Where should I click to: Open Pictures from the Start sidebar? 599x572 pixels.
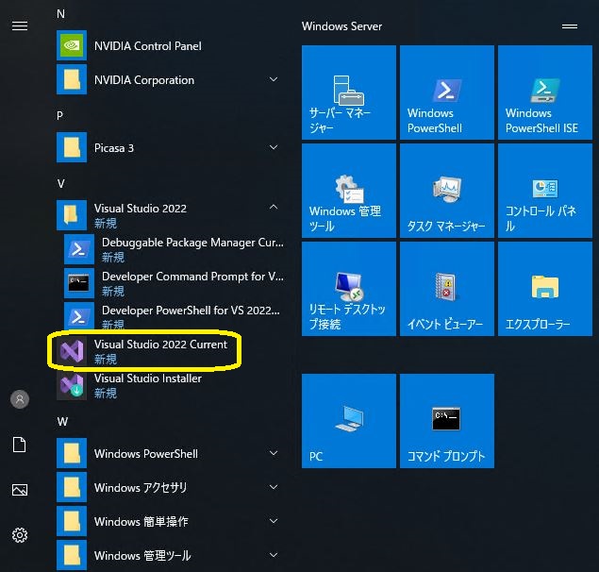[x=20, y=490]
